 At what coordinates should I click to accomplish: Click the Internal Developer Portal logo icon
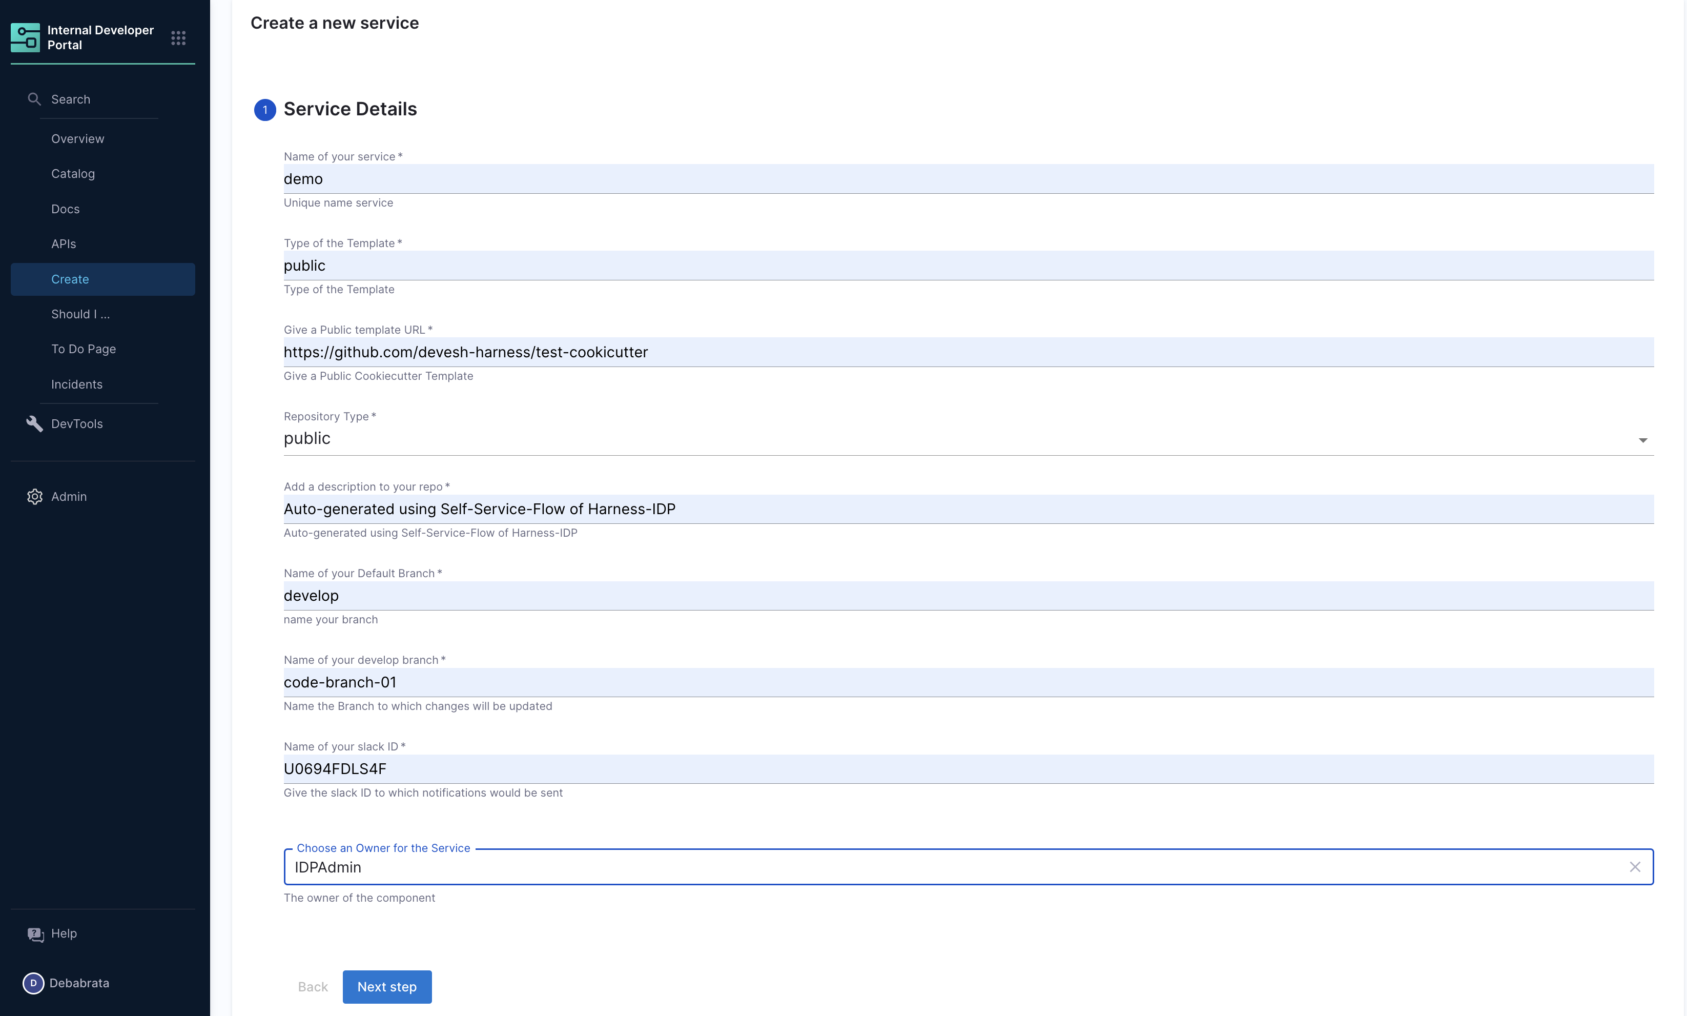[25, 37]
